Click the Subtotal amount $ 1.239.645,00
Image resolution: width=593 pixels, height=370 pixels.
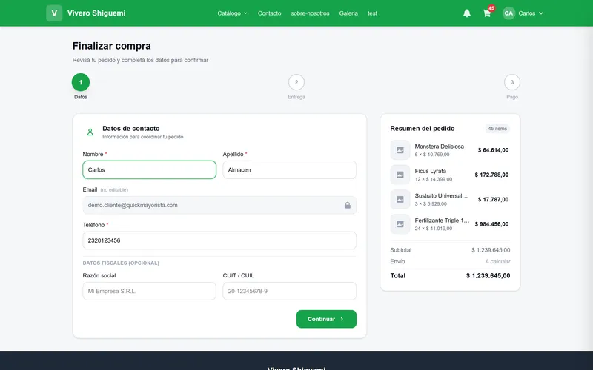[491, 250]
